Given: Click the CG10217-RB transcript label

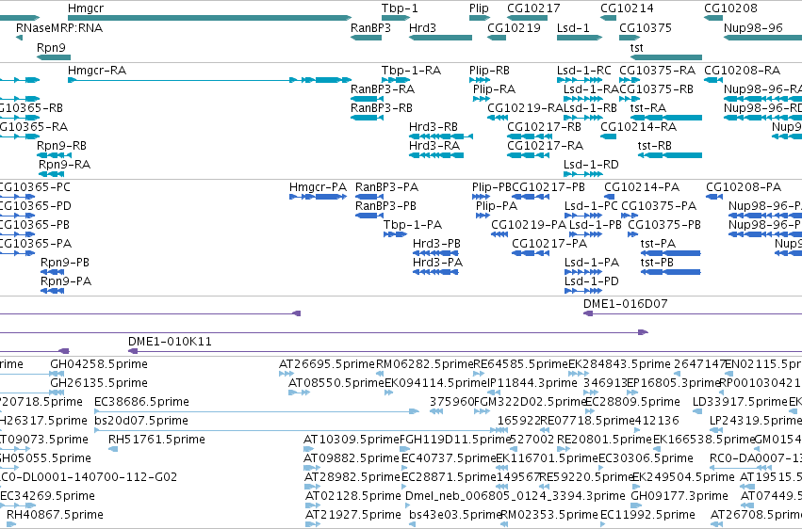Looking at the screenshot, I should [544, 127].
